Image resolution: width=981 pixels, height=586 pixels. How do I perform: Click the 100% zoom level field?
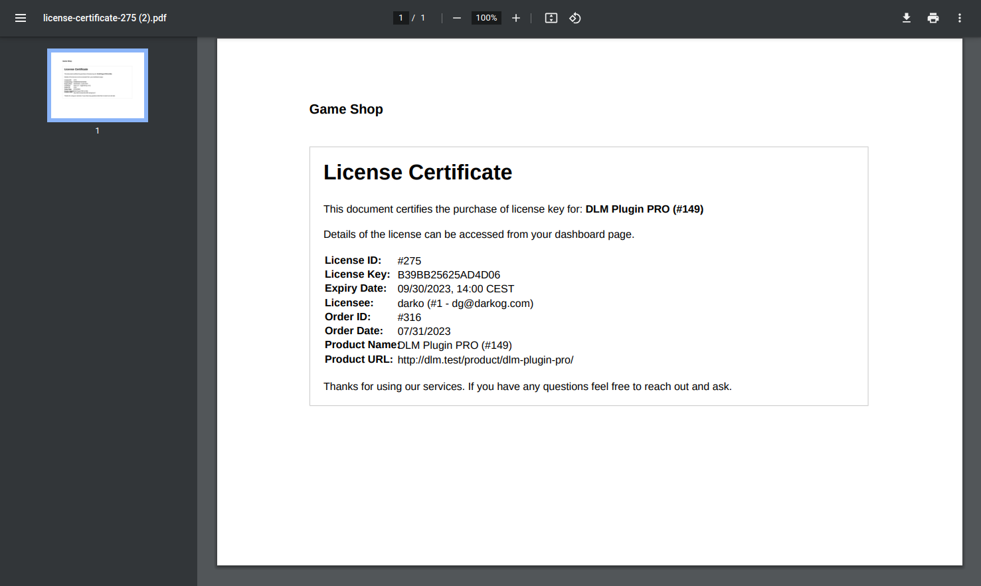click(x=486, y=18)
